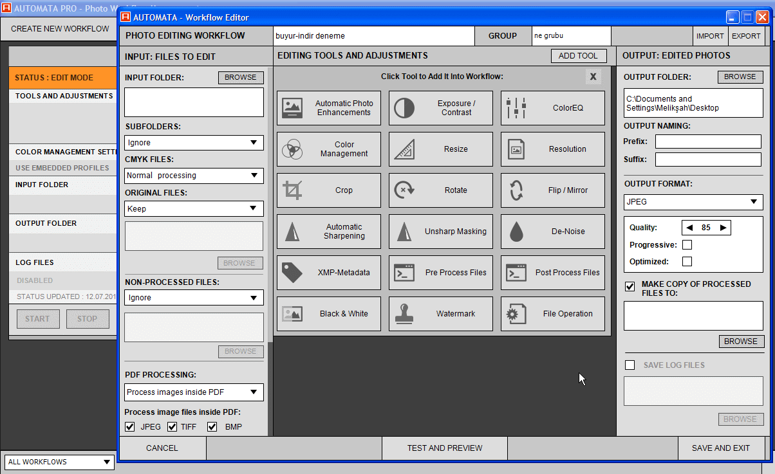Screen dimensions: 775x474
Task: Add the Pre Process Files tool
Action: [441, 273]
